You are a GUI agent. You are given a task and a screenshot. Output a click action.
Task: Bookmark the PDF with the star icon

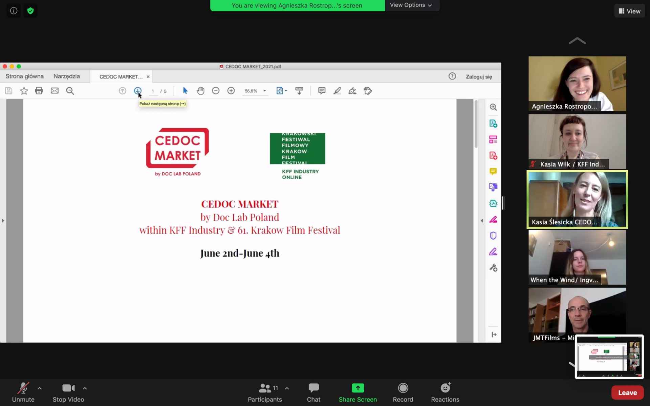click(x=24, y=91)
